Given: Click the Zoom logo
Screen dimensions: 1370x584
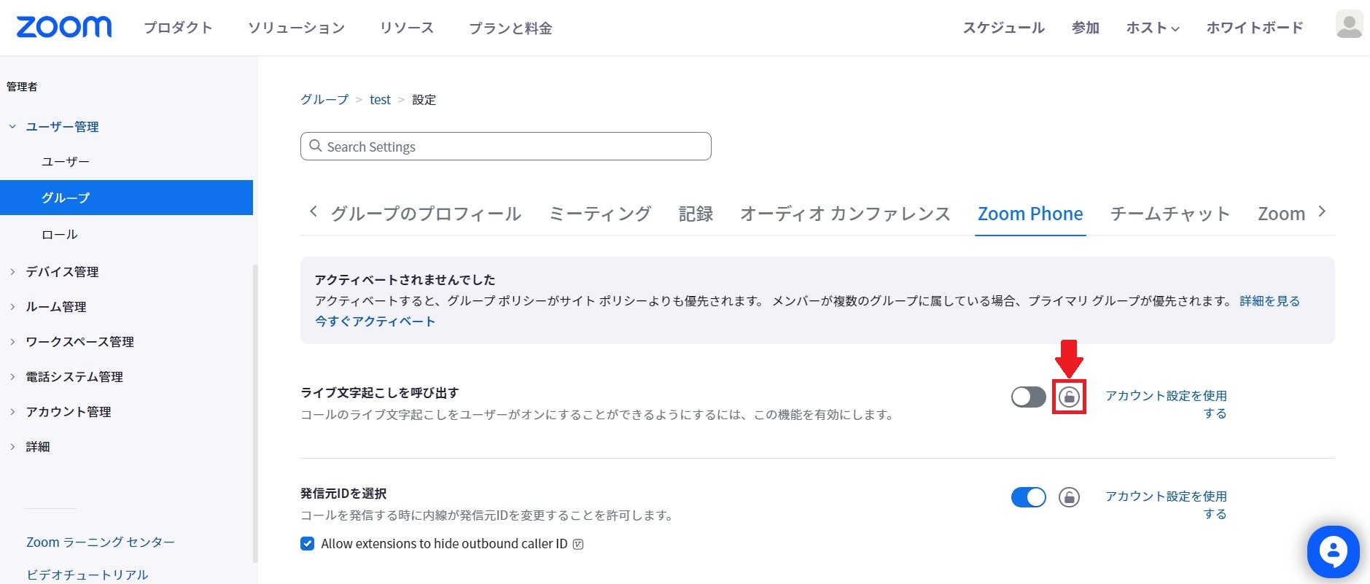Looking at the screenshot, I should 64,27.
